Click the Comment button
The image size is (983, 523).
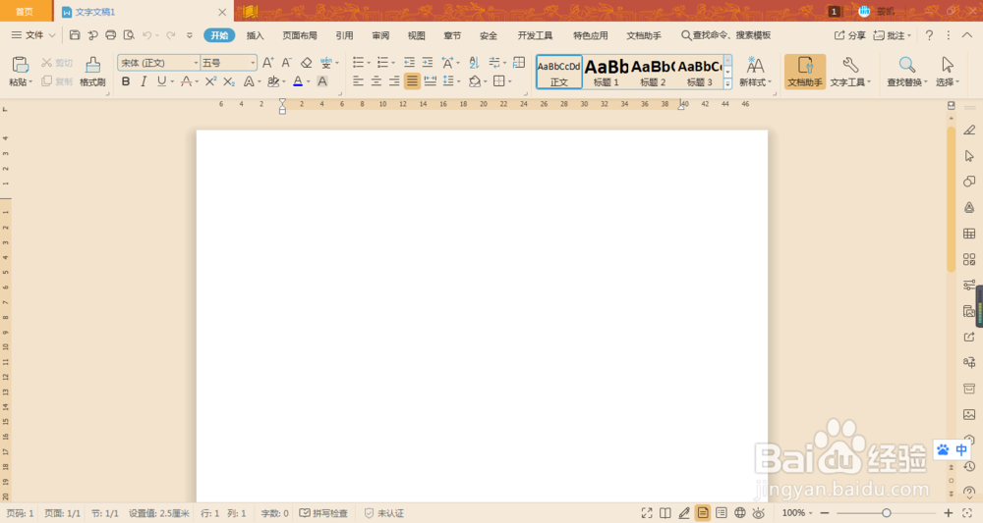(x=893, y=35)
